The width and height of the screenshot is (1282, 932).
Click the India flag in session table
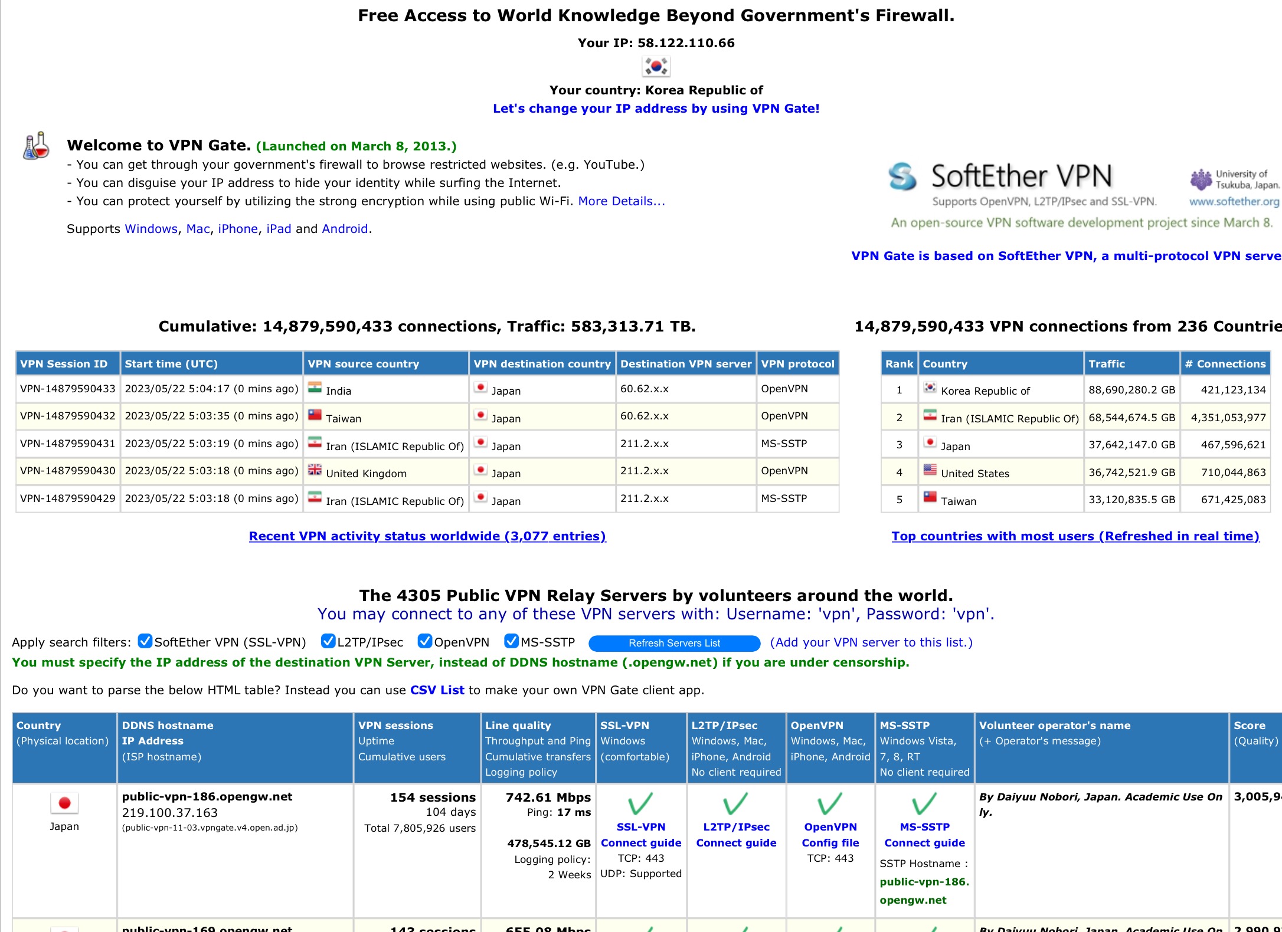click(x=315, y=388)
